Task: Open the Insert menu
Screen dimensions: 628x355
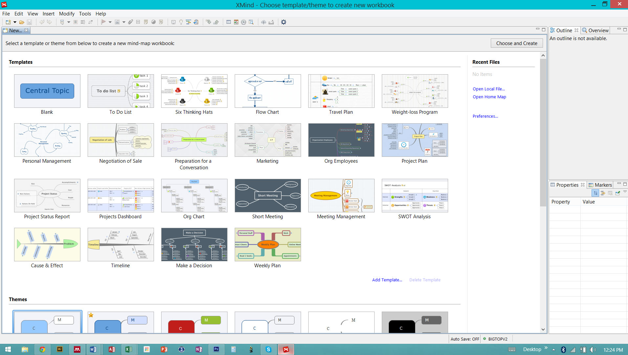Action: 49,13
